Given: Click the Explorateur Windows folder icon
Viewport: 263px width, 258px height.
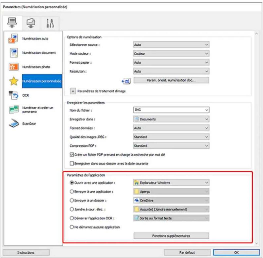Looking at the screenshot, I should click(x=137, y=183).
